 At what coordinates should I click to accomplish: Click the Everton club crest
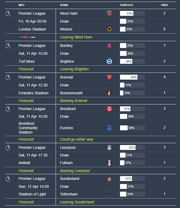click(x=109, y=128)
